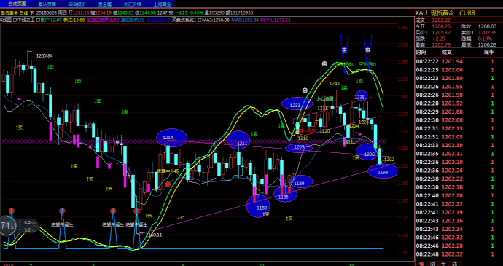The width and height of the screenshot is (503, 266).
Task: Open the 综合报价 tab
Action: coord(77,4)
